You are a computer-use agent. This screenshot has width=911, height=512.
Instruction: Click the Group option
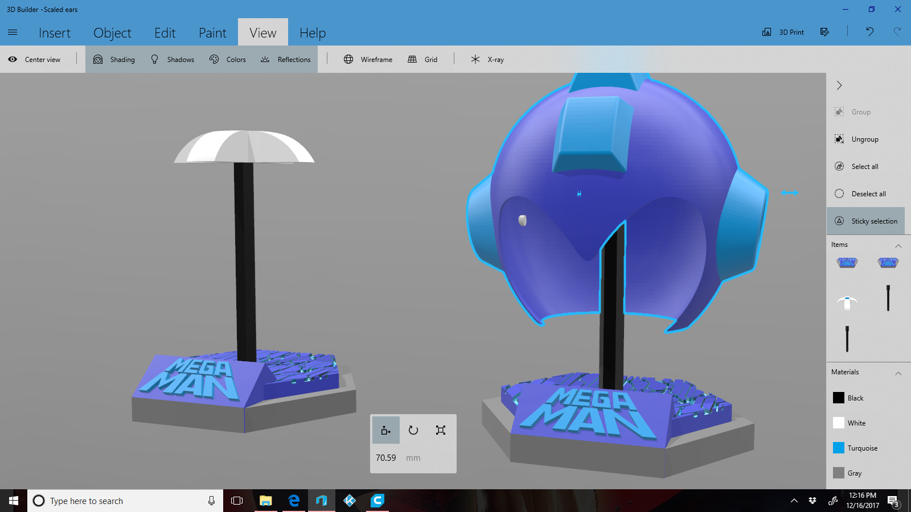pyautogui.click(x=853, y=112)
